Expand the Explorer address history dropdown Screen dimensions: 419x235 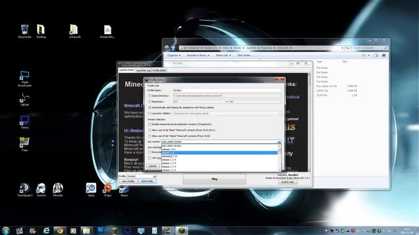pyautogui.click(x=342, y=48)
